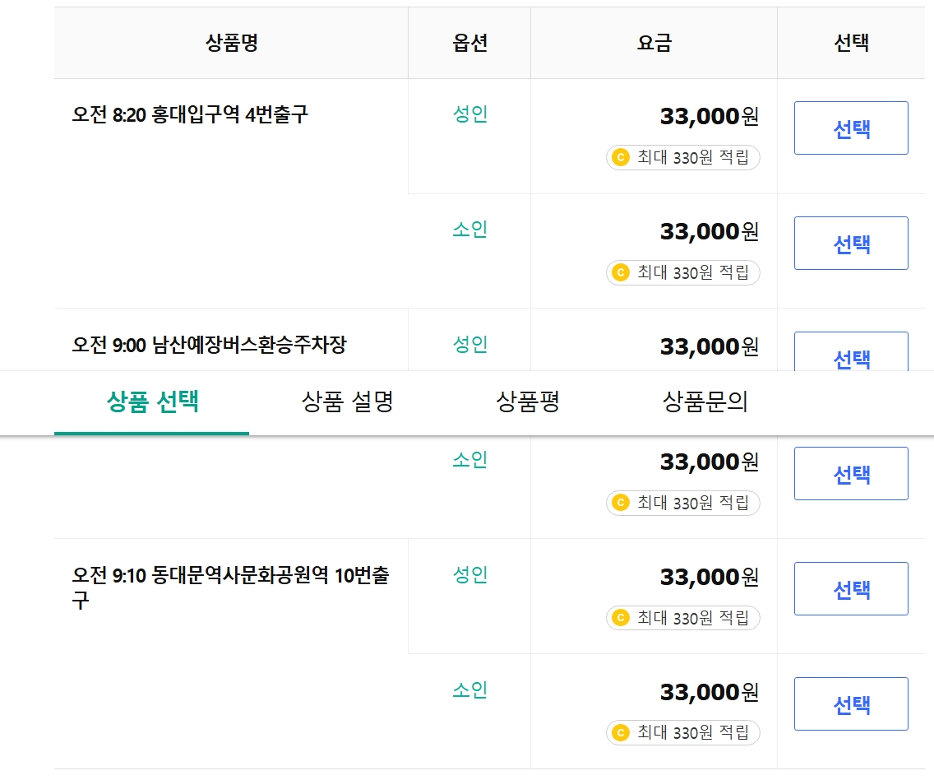Viewport: 934px width, 780px height.
Task: Select adult ticket for 8:20 홍대입구역 departure
Action: pyautogui.click(x=851, y=128)
